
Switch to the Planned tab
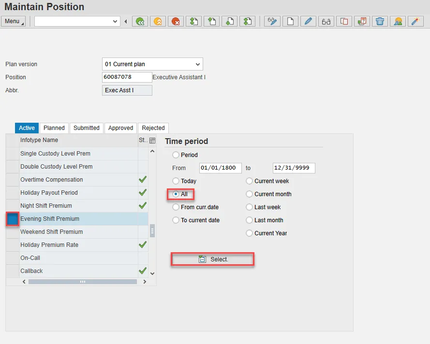(x=54, y=128)
